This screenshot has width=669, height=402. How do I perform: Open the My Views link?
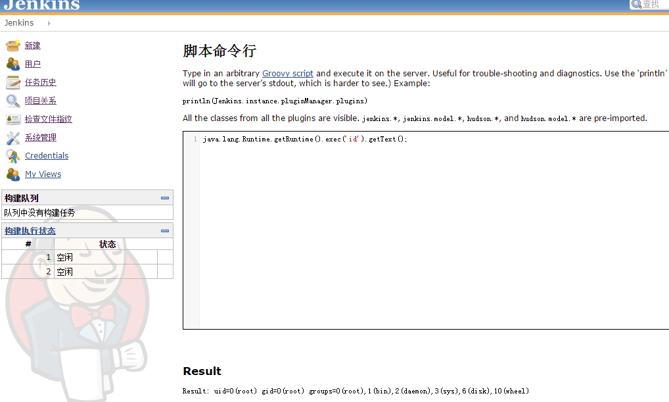pos(43,174)
